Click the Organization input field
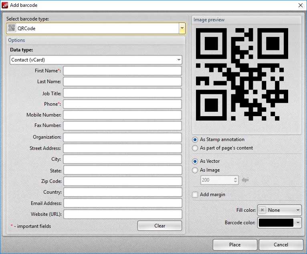 tap(122, 137)
